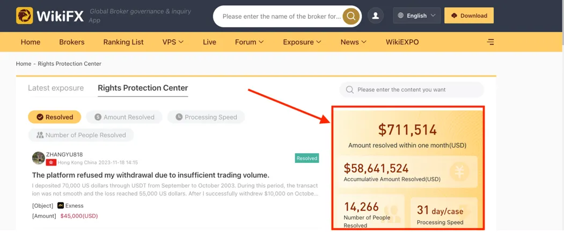This screenshot has height=232, width=564.
Task: Choose Number of People Resolved filter
Action: point(81,135)
